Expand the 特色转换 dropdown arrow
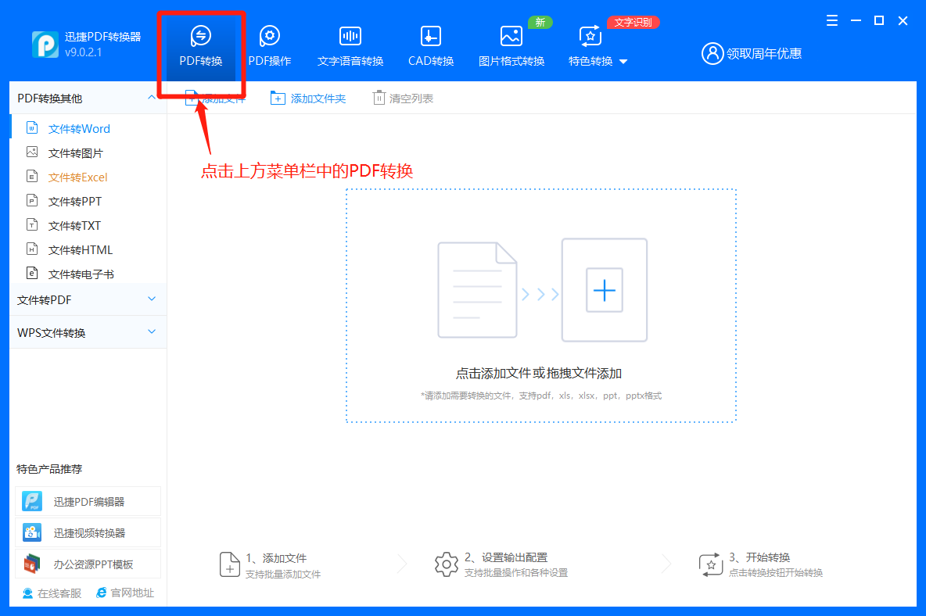 pyautogui.click(x=623, y=61)
